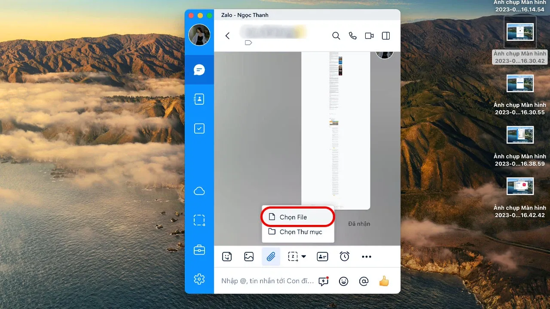Go back with the chat back arrow
Viewport: 550px width, 309px height.
(228, 36)
